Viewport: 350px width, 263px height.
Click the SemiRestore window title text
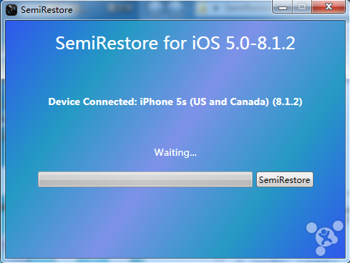tap(47, 10)
